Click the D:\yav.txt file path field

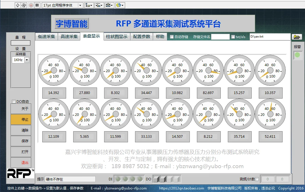tap(270, 37)
